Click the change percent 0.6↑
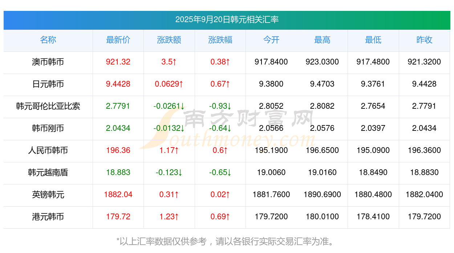 (x=220, y=150)
